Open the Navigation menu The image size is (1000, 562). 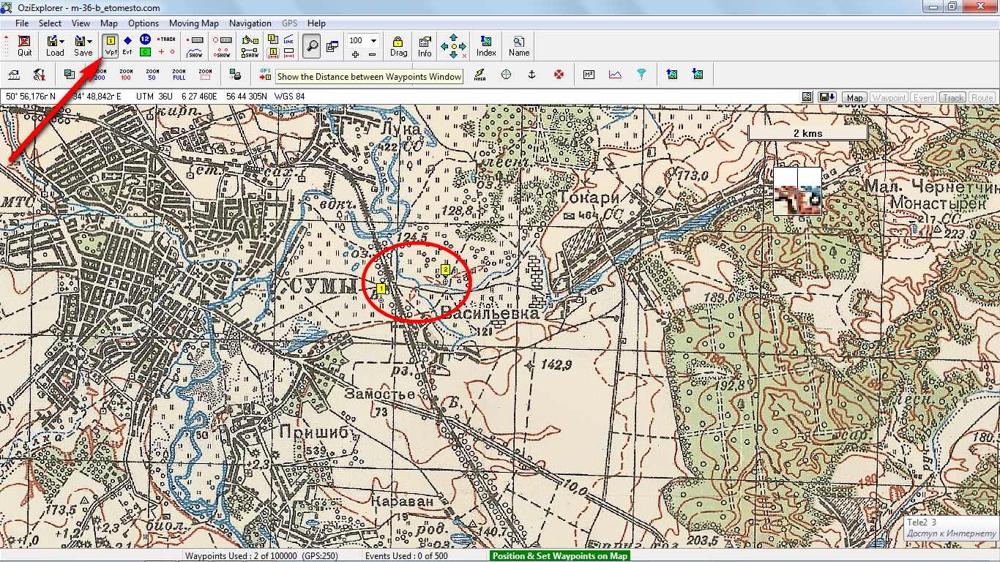pyautogui.click(x=250, y=23)
